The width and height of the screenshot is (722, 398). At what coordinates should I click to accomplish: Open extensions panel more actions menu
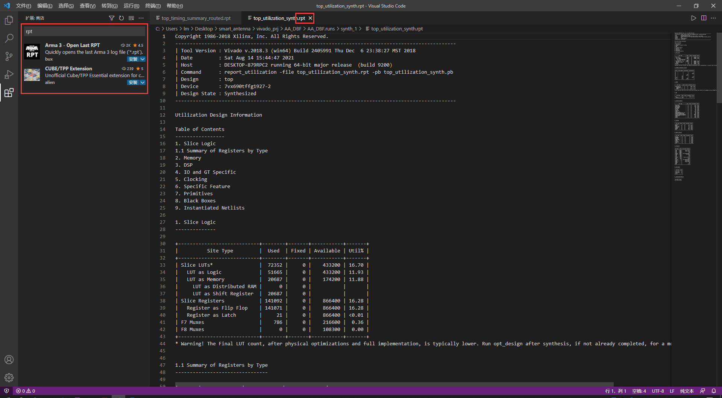141,18
